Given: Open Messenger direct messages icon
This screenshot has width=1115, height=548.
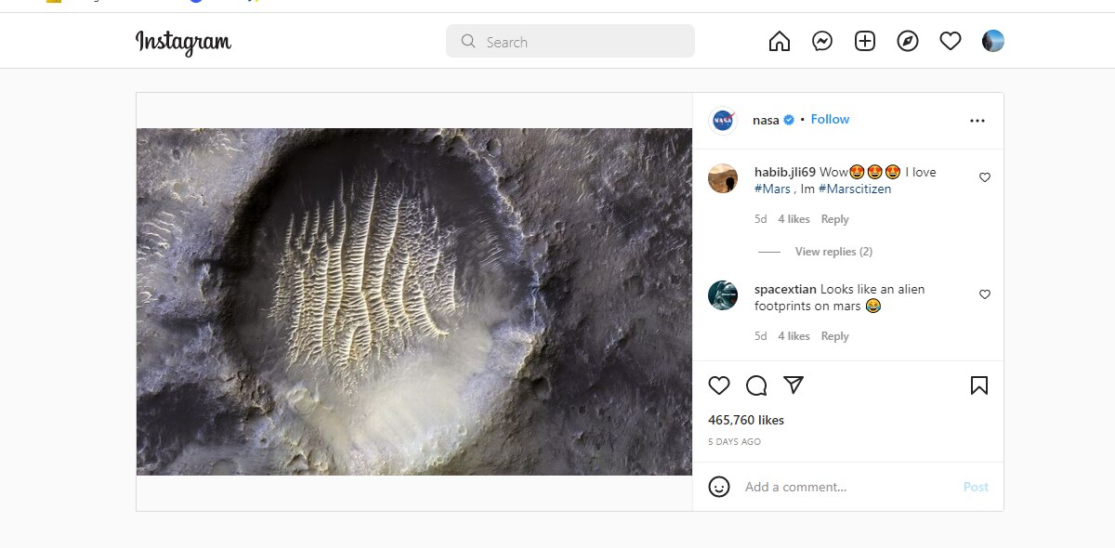Looking at the screenshot, I should pyautogui.click(x=822, y=41).
